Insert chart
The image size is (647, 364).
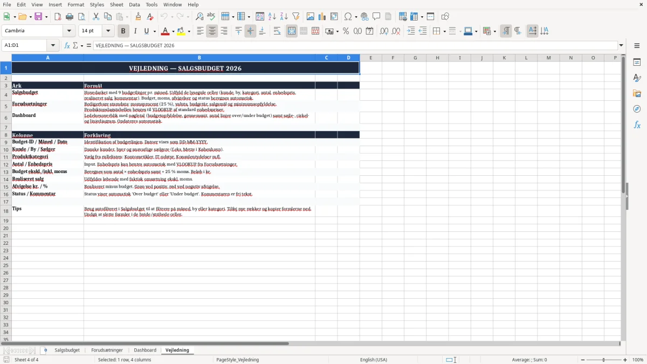point(322,17)
